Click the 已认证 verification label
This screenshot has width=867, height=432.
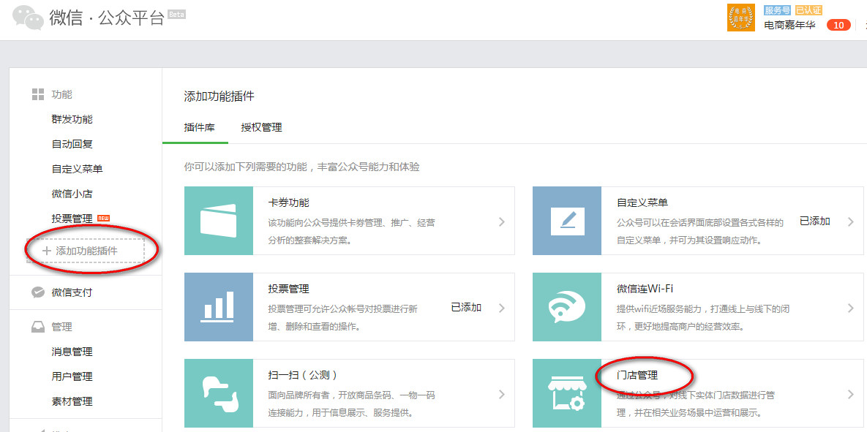808,10
